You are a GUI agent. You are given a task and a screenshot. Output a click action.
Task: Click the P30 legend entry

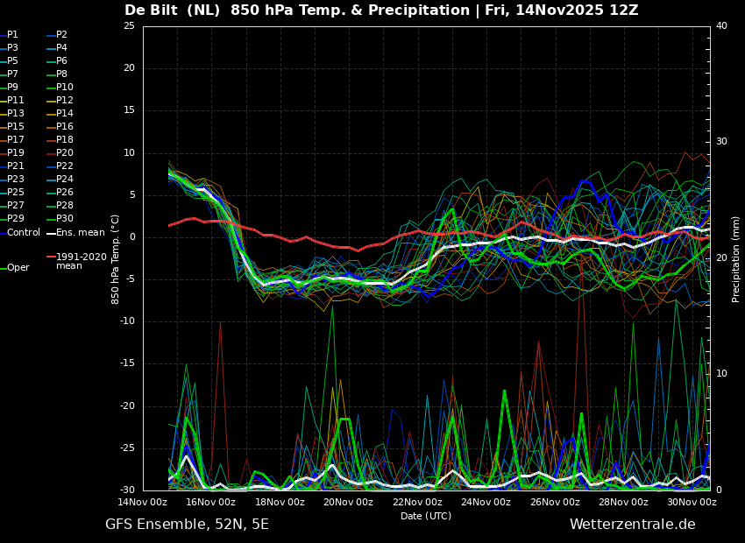60,218
